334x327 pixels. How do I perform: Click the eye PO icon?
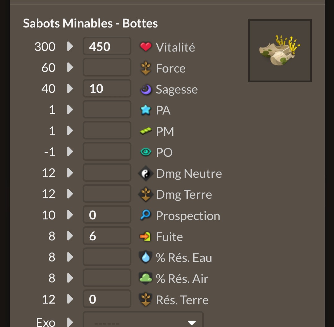tap(146, 152)
